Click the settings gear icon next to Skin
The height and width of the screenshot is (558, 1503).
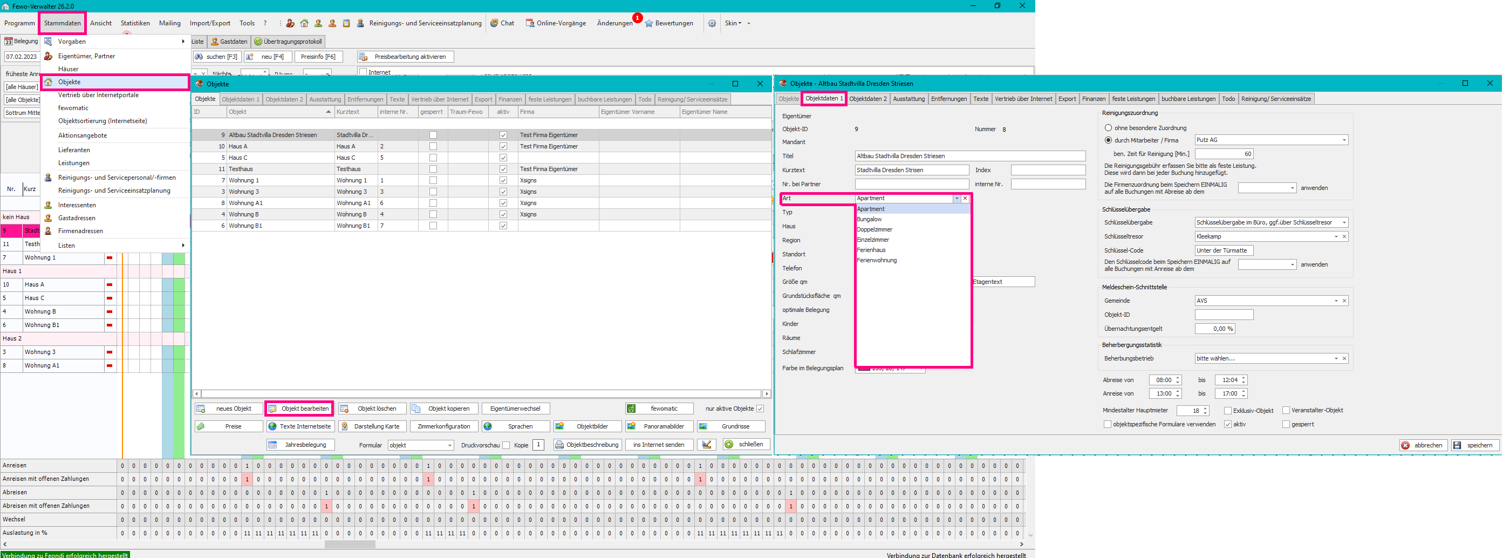(712, 23)
